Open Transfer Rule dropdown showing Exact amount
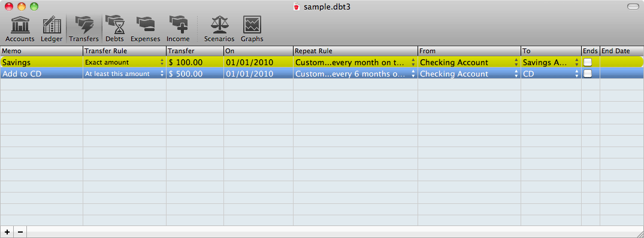Image resolution: width=644 pixels, height=238 pixels. [x=124, y=62]
